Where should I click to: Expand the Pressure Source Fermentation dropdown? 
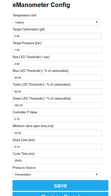(56, 175)
